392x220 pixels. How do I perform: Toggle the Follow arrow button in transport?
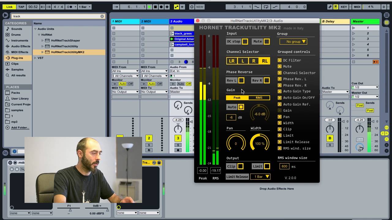point(116,7)
